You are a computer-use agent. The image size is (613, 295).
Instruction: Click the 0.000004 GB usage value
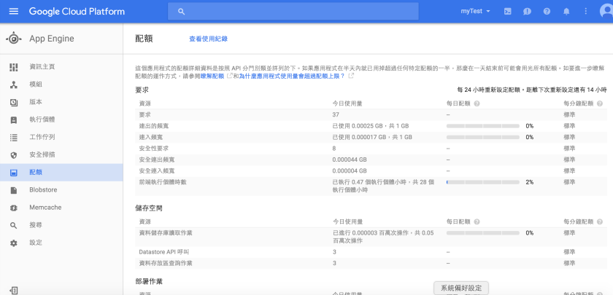click(x=350, y=171)
